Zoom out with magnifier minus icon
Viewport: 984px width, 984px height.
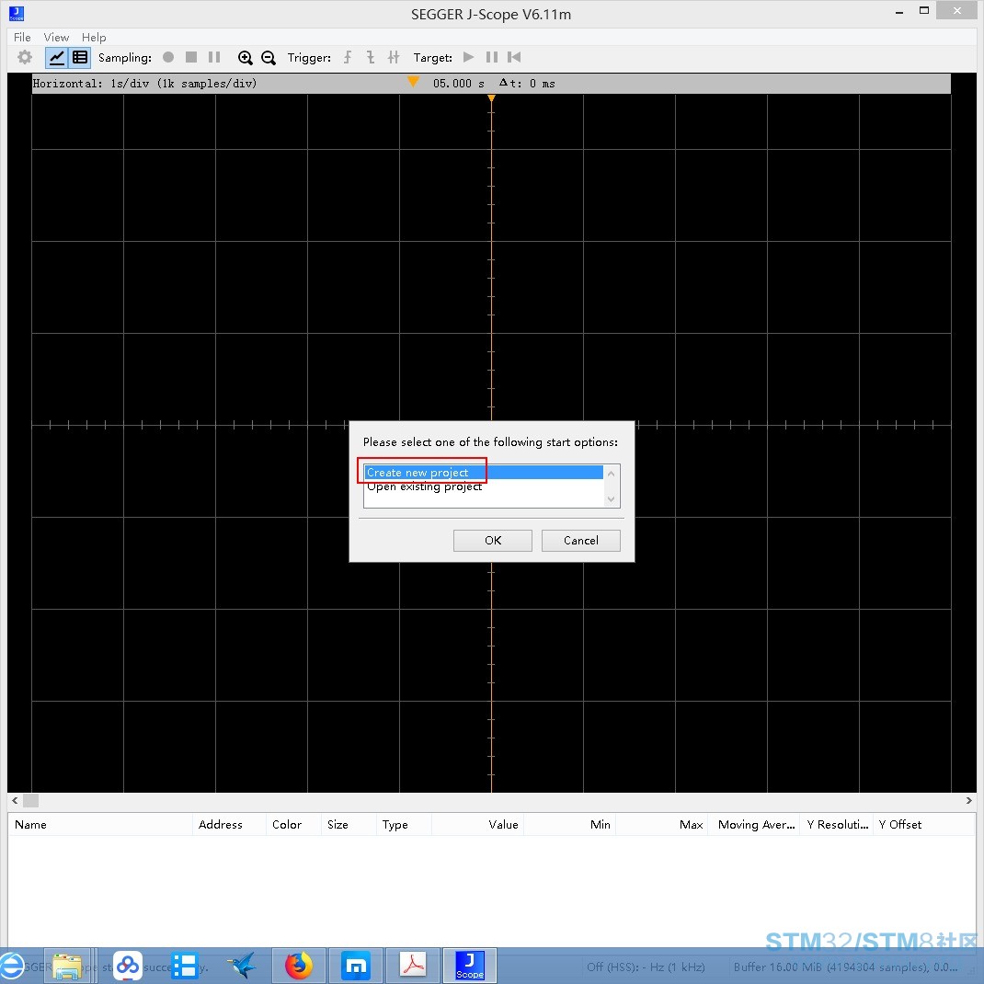tap(268, 58)
